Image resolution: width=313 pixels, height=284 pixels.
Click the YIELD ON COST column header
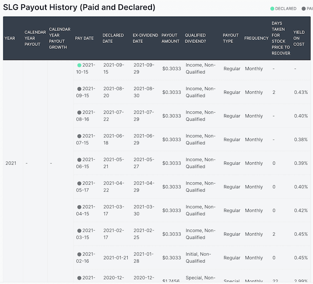pos(299,38)
